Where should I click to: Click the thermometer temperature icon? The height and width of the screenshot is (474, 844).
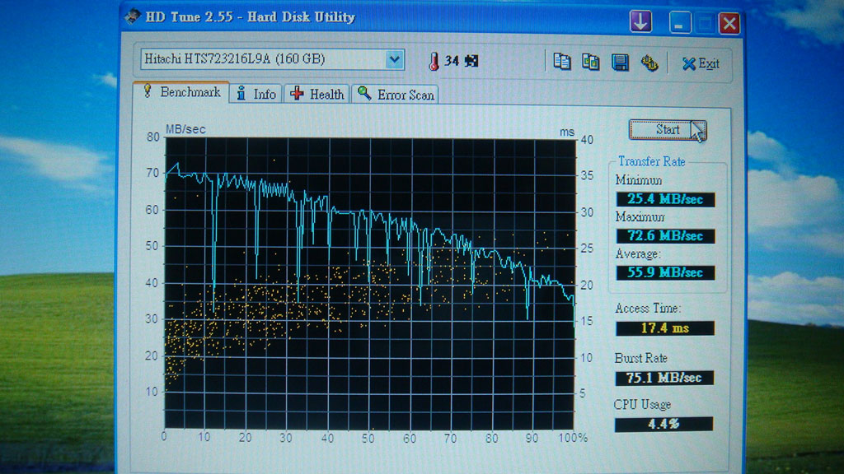point(434,61)
